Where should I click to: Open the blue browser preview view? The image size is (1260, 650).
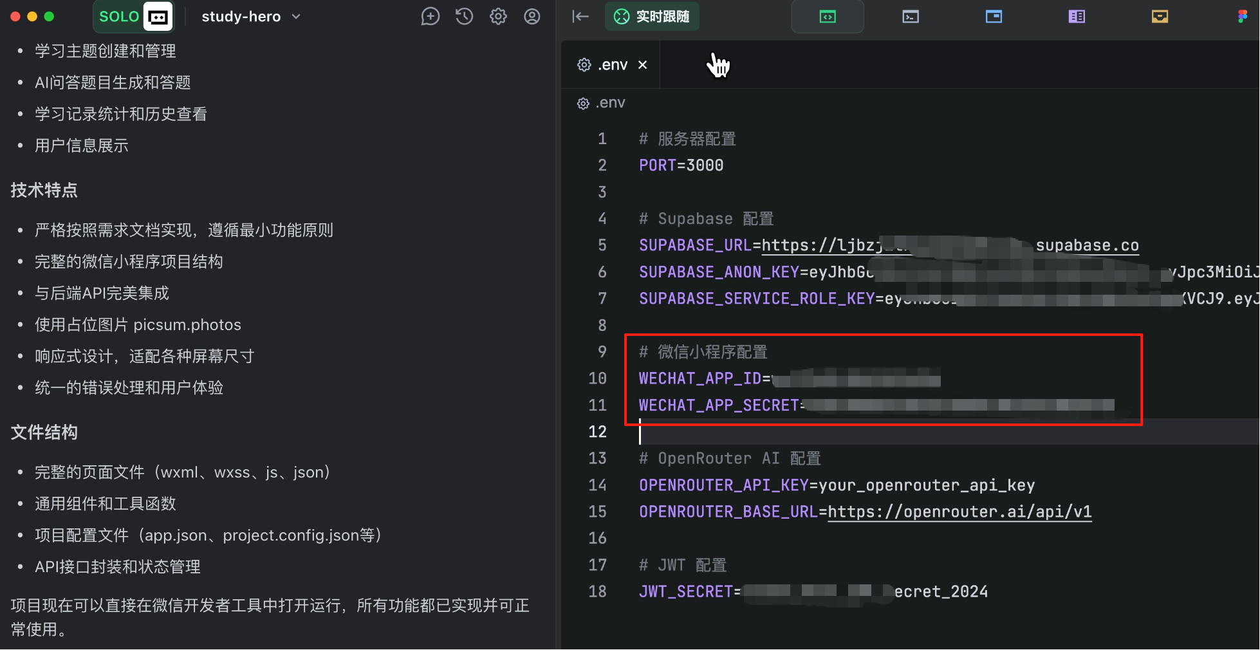pos(994,17)
